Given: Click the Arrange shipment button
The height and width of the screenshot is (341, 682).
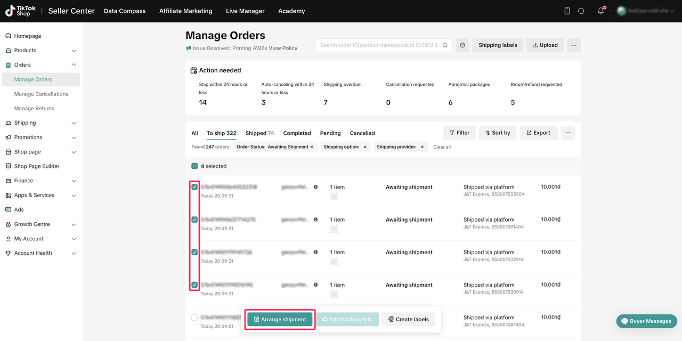Looking at the screenshot, I should (x=280, y=319).
